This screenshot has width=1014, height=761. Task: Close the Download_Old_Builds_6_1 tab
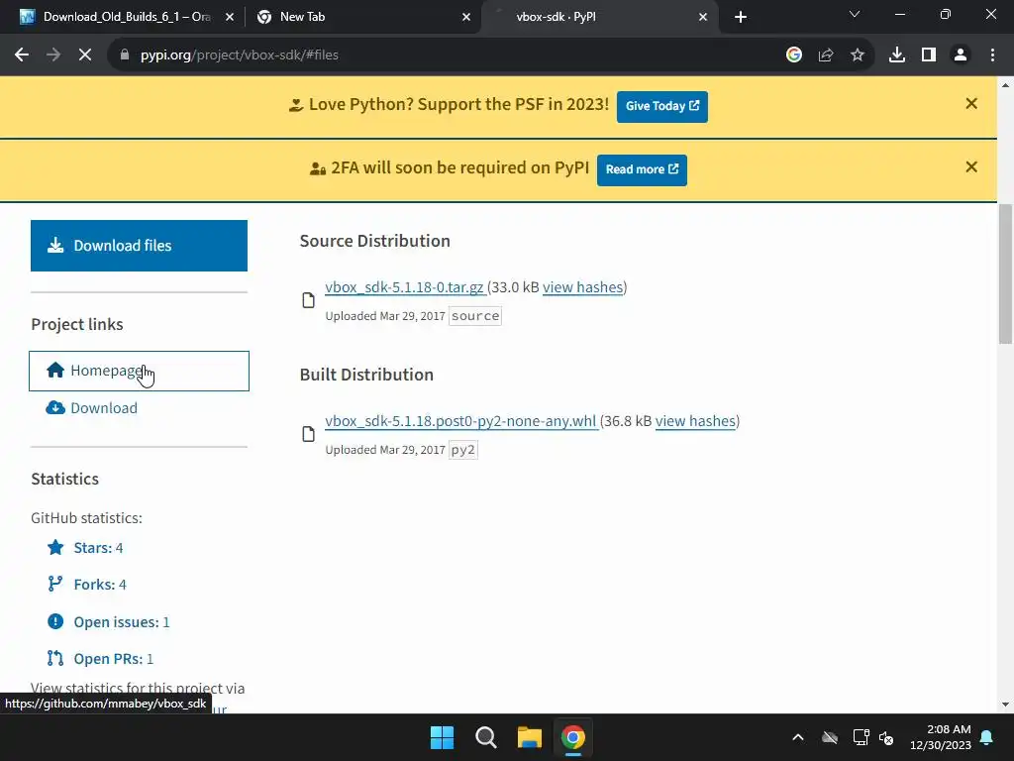pyautogui.click(x=230, y=17)
